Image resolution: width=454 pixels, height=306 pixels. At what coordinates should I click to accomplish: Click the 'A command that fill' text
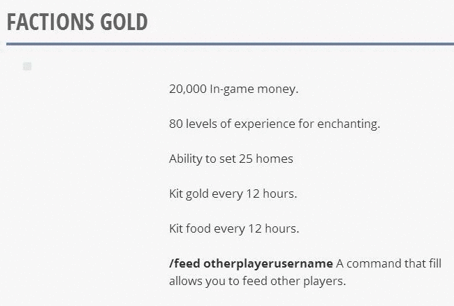click(x=388, y=263)
